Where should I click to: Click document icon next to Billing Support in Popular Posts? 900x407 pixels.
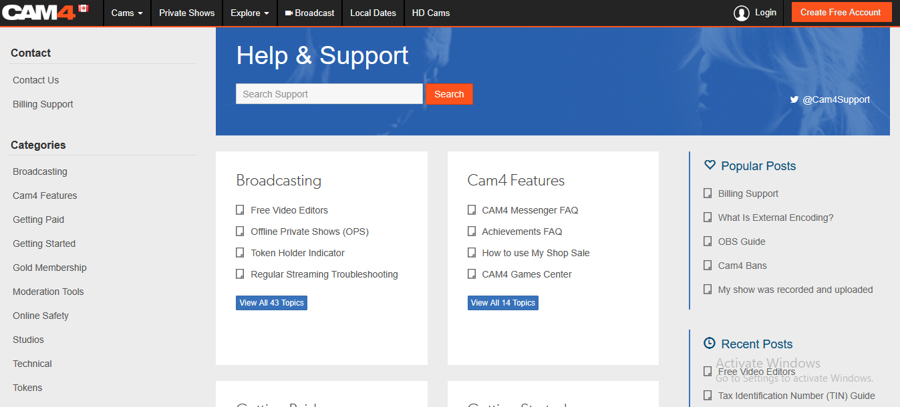click(x=708, y=193)
